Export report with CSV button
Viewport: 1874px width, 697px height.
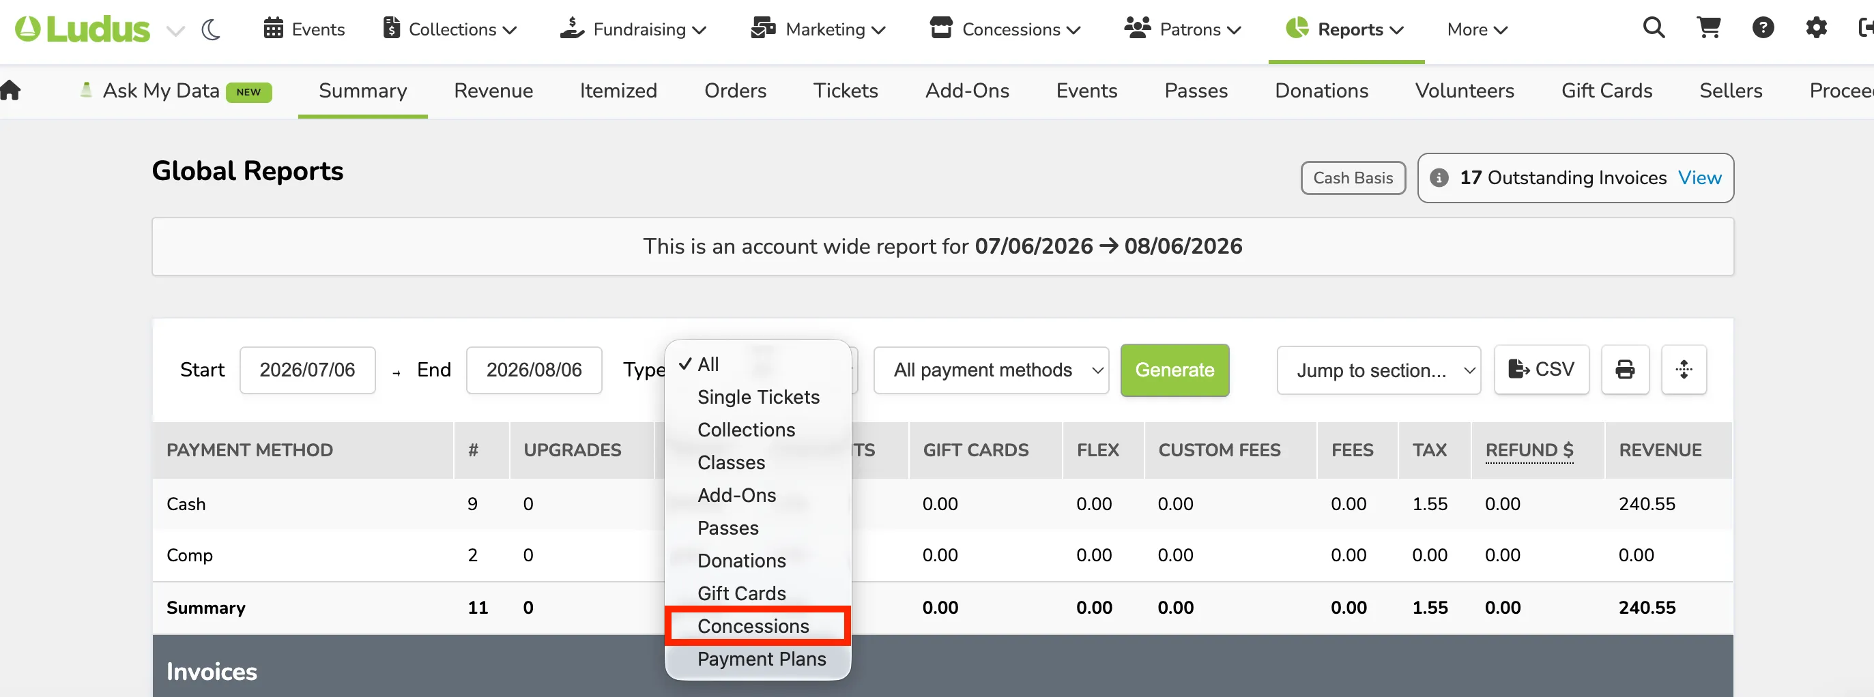pyautogui.click(x=1541, y=370)
